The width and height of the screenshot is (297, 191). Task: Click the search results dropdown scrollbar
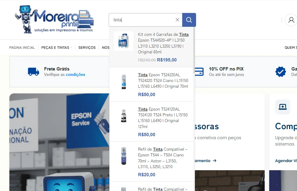click(194, 51)
